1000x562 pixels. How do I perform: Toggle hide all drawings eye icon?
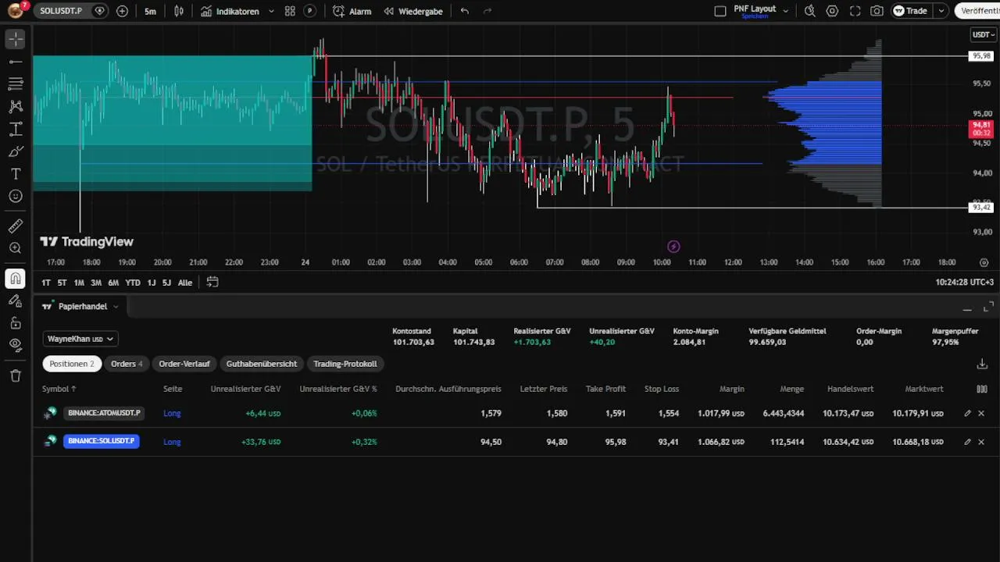[x=16, y=345]
